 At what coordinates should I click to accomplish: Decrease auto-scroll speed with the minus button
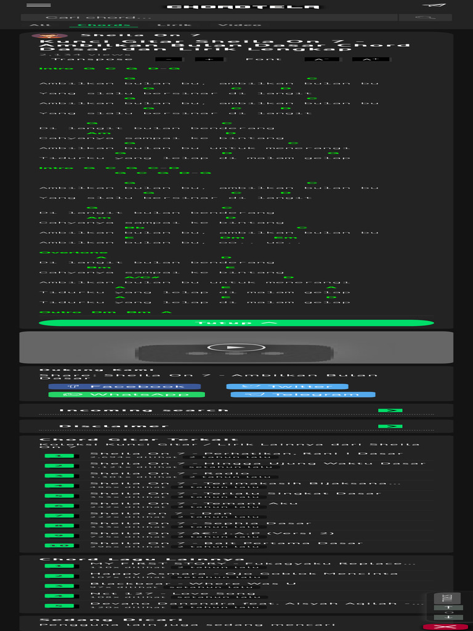point(448,617)
